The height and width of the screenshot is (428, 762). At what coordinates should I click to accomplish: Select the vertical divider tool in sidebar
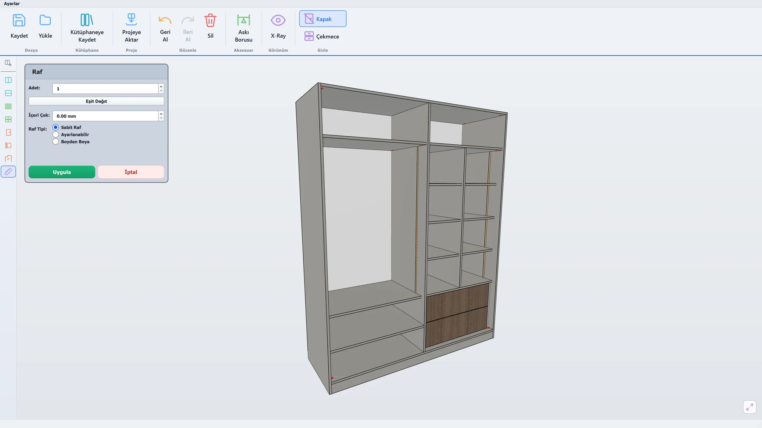click(8, 80)
